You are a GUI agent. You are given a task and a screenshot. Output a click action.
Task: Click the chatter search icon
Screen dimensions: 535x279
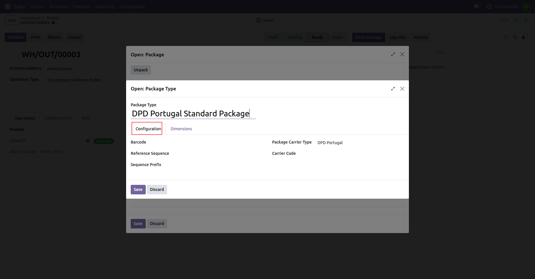(x=506, y=37)
